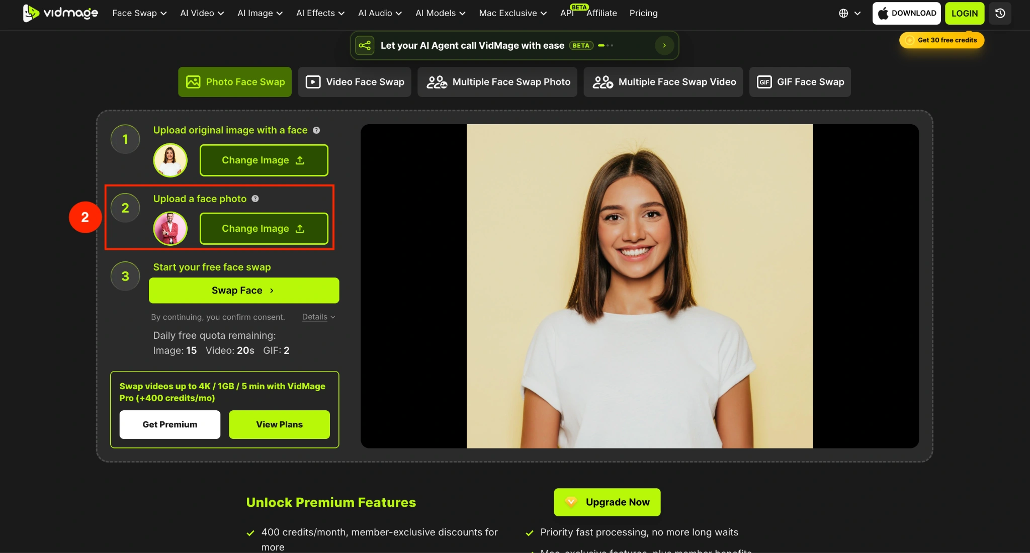Click View Plans button

pyautogui.click(x=279, y=424)
